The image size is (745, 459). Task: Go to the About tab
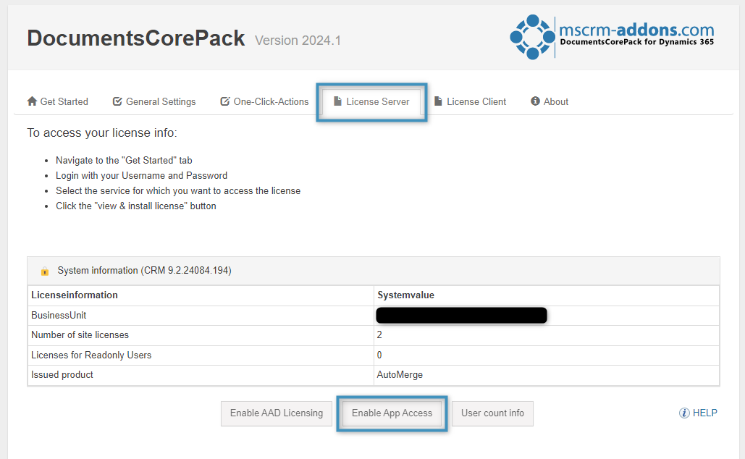click(x=550, y=101)
